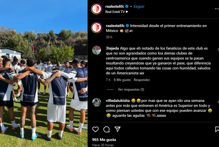The width and height of the screenshot is (219, 147).
Task: View the 965 Me gusta likes list
Action: pyautogui.click(x=104, y=140)
